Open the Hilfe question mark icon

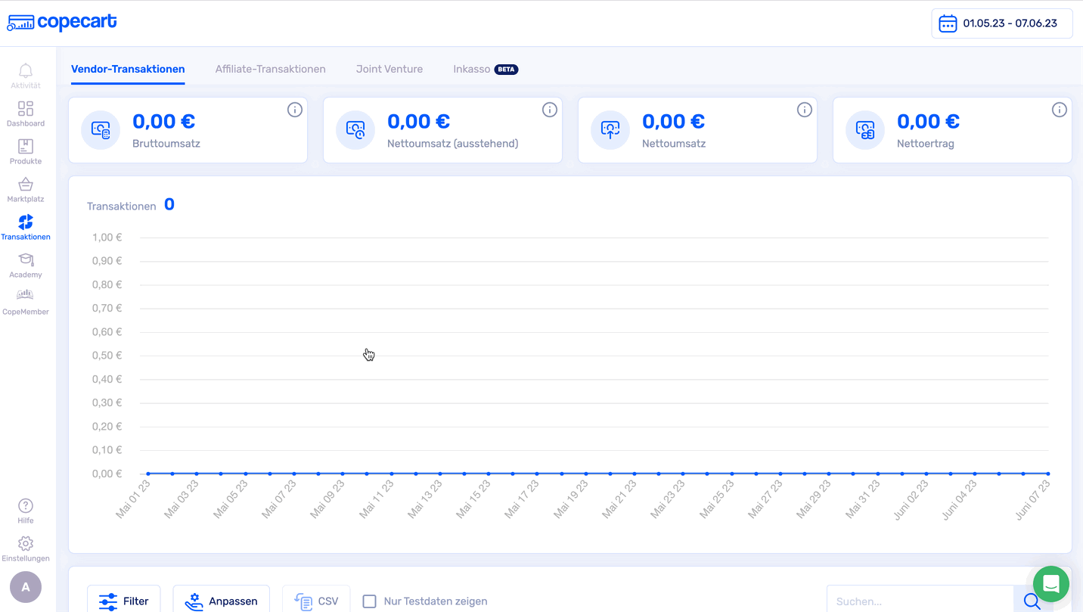click(26, 506)
